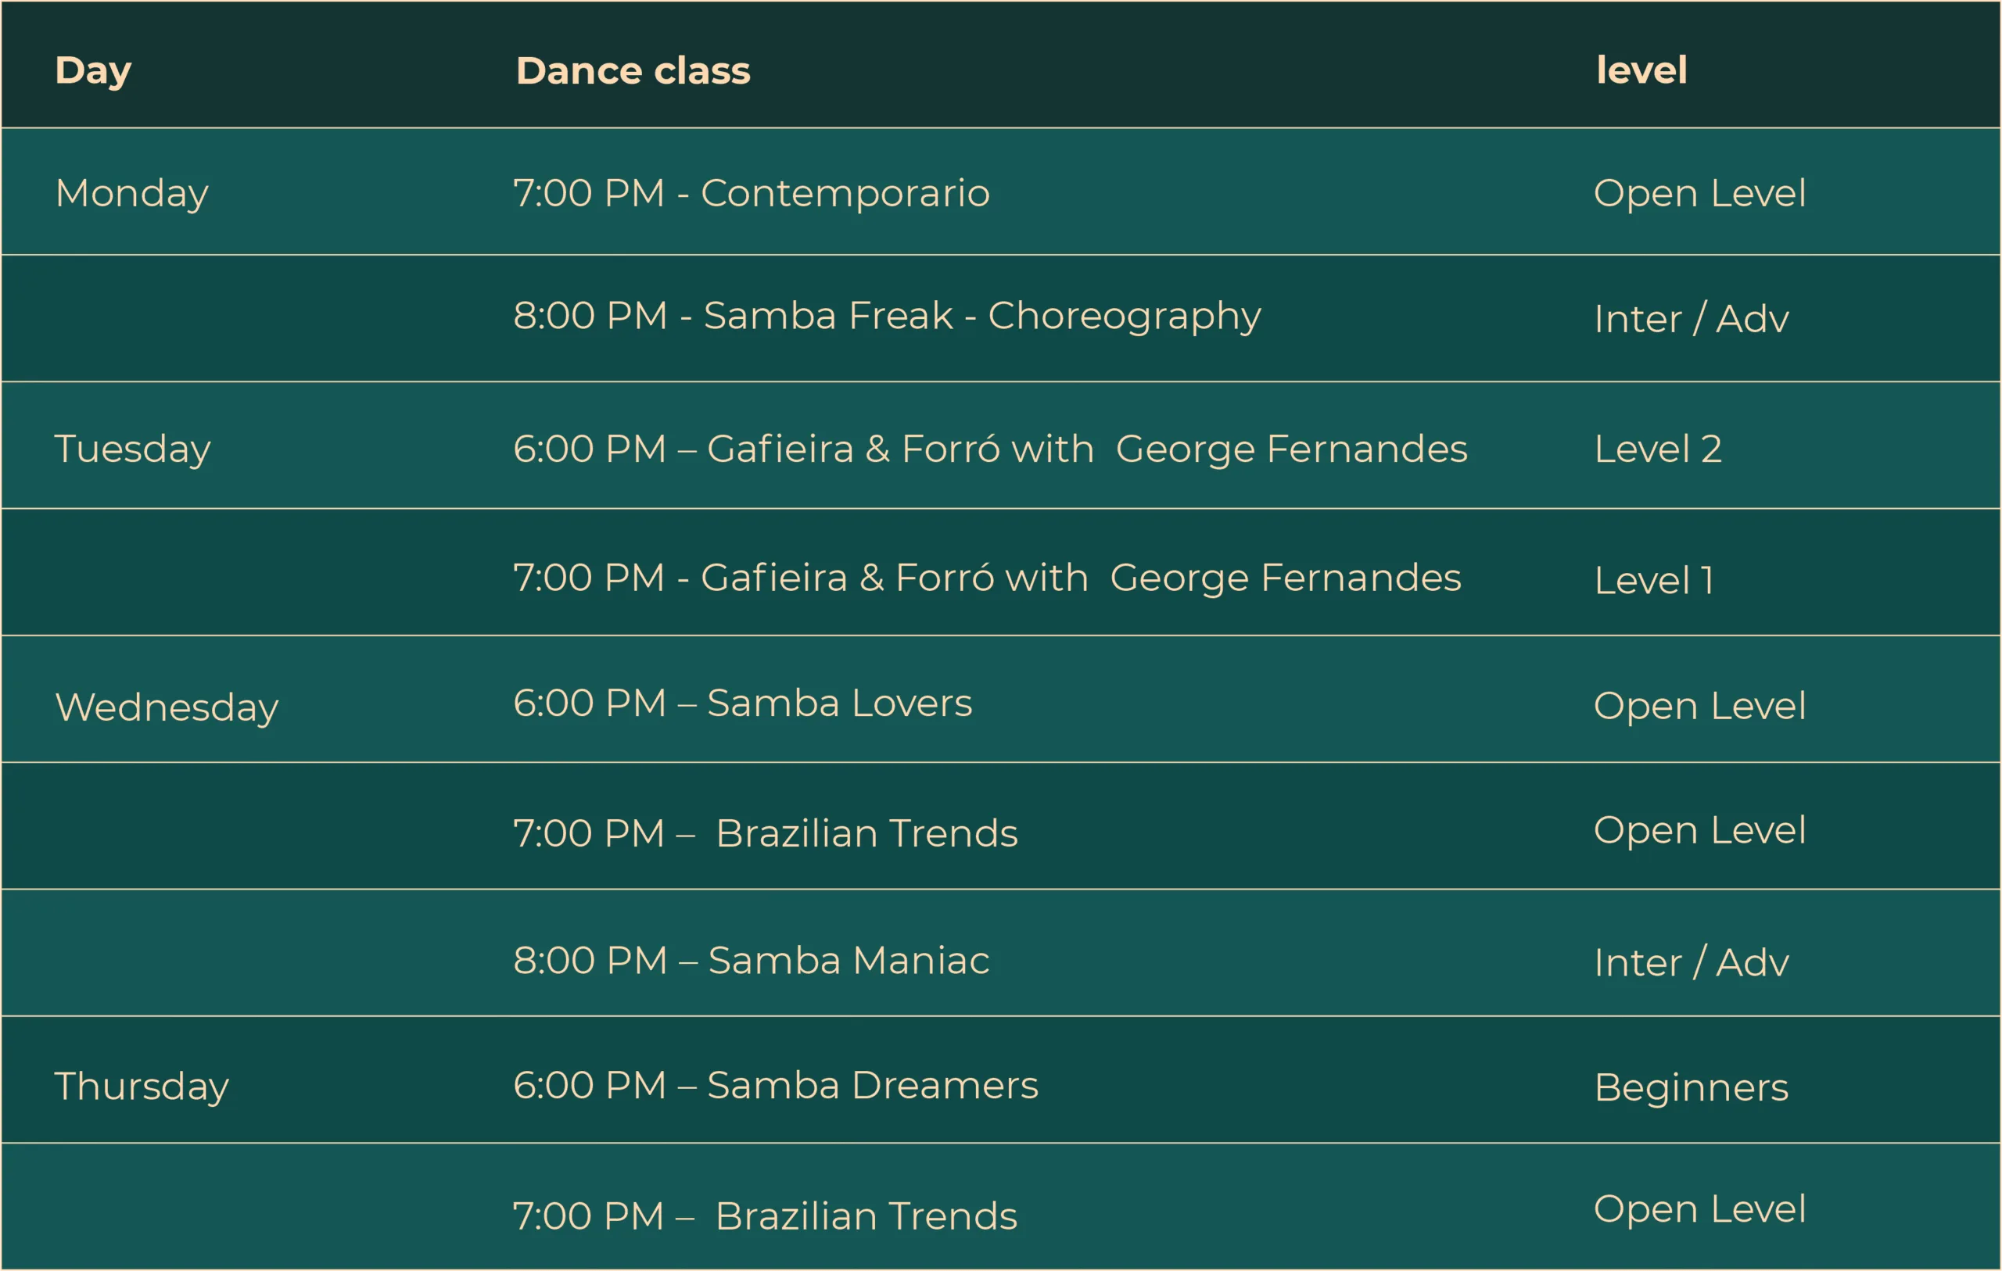Click the Dance class column header
Image resolution: width=2002 pixels, height=1271 pixels.
633,70
